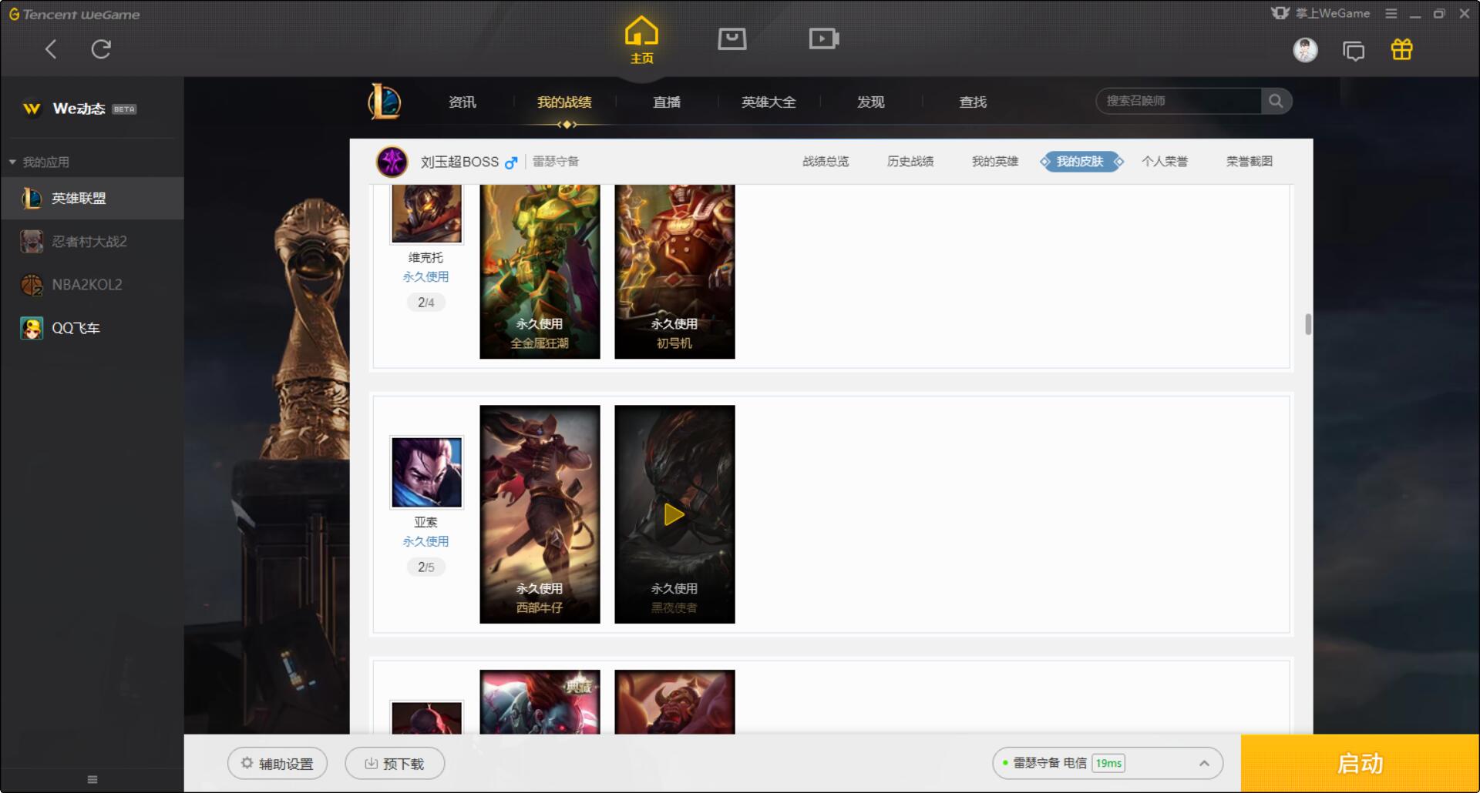Click the We动态 logo entry
Screen dimensions: 1480x793
coord(79,109)
